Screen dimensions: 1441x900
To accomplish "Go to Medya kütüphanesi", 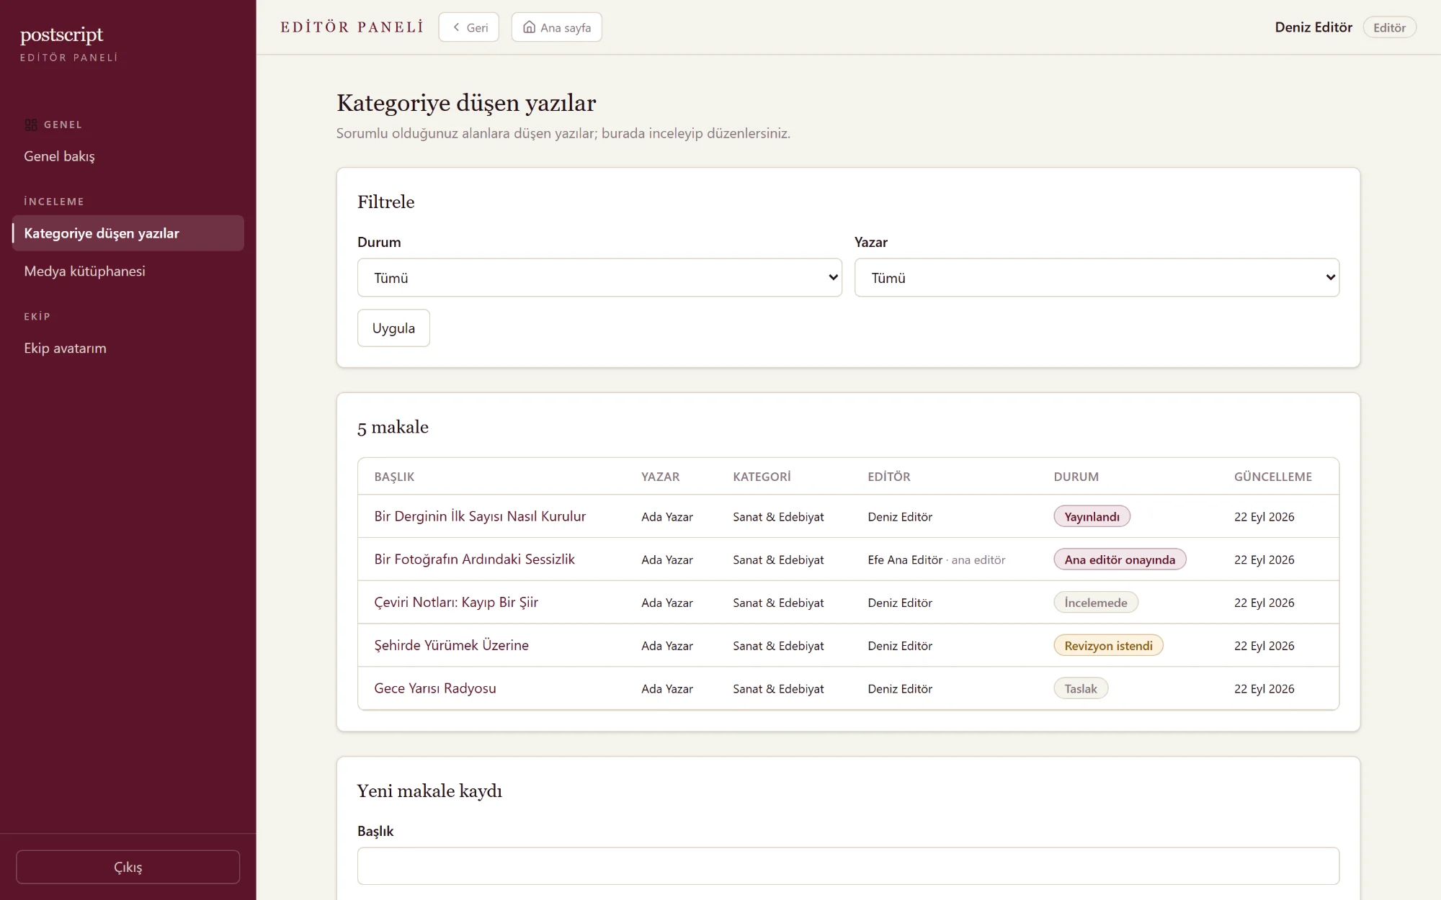I will pos(84,271).
